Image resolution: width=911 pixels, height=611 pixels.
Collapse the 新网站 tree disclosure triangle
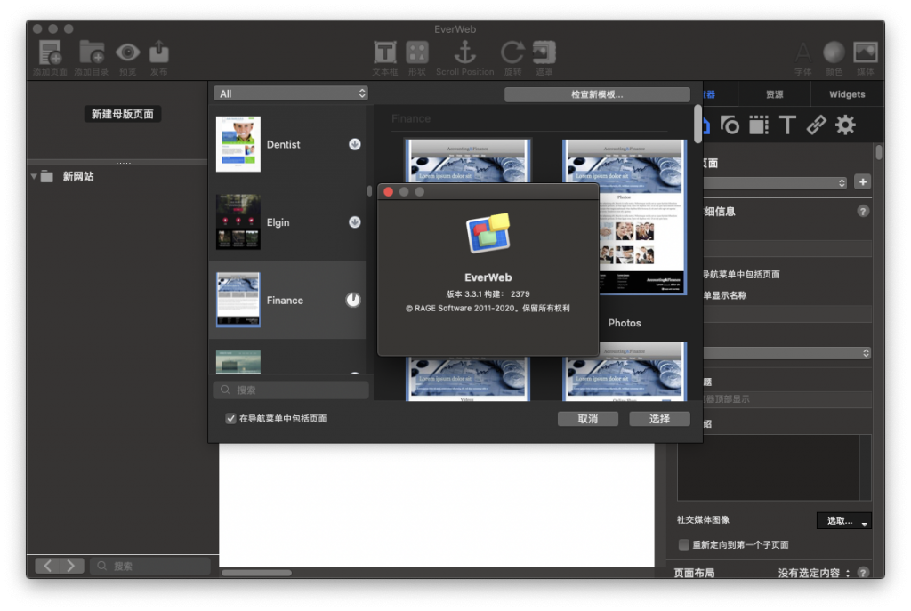34,176
